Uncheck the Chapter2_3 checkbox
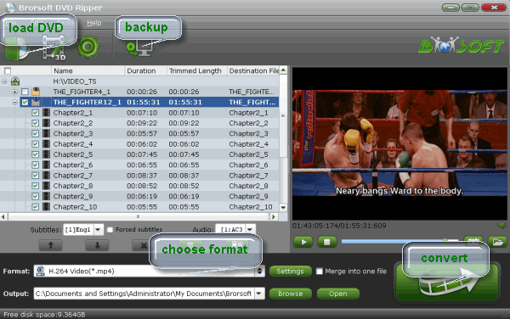The image size is (510, 319). pos(36,133)
